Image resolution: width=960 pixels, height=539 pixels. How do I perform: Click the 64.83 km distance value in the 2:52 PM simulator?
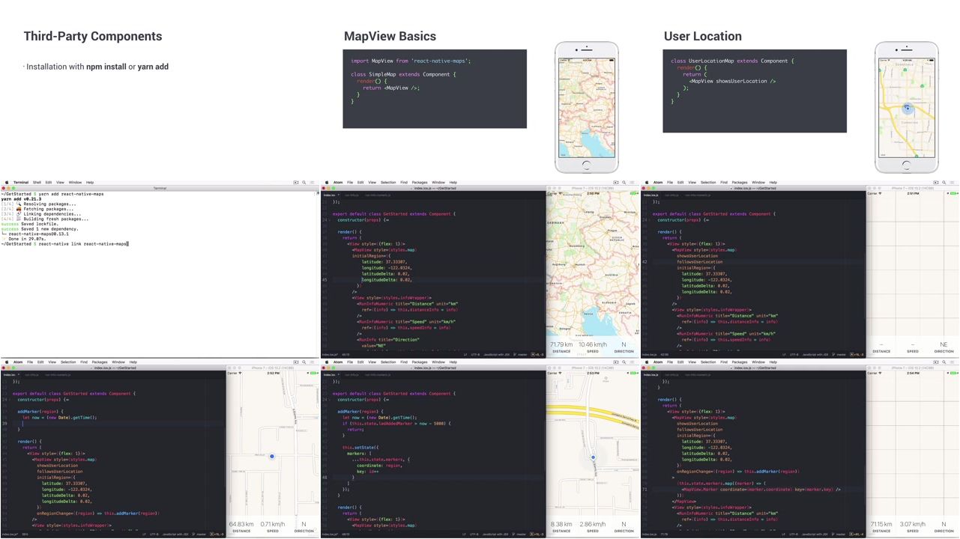click(241, 524)
